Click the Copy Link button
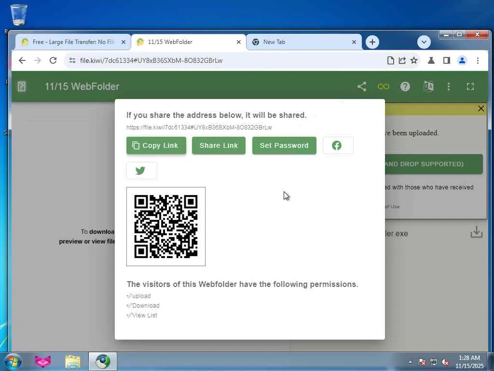The image size is (494, 371). (156, 145)
